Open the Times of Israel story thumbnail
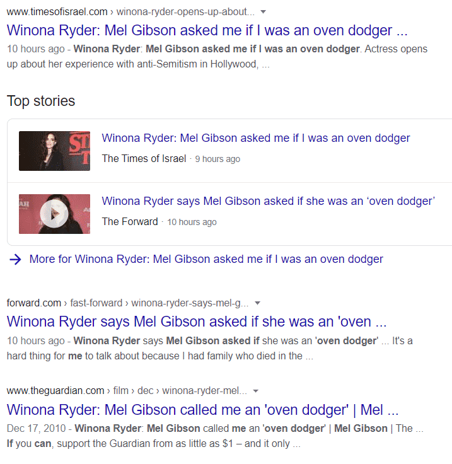Image resolution: width=452 pixels, height=464 pixels. (54, 151)
